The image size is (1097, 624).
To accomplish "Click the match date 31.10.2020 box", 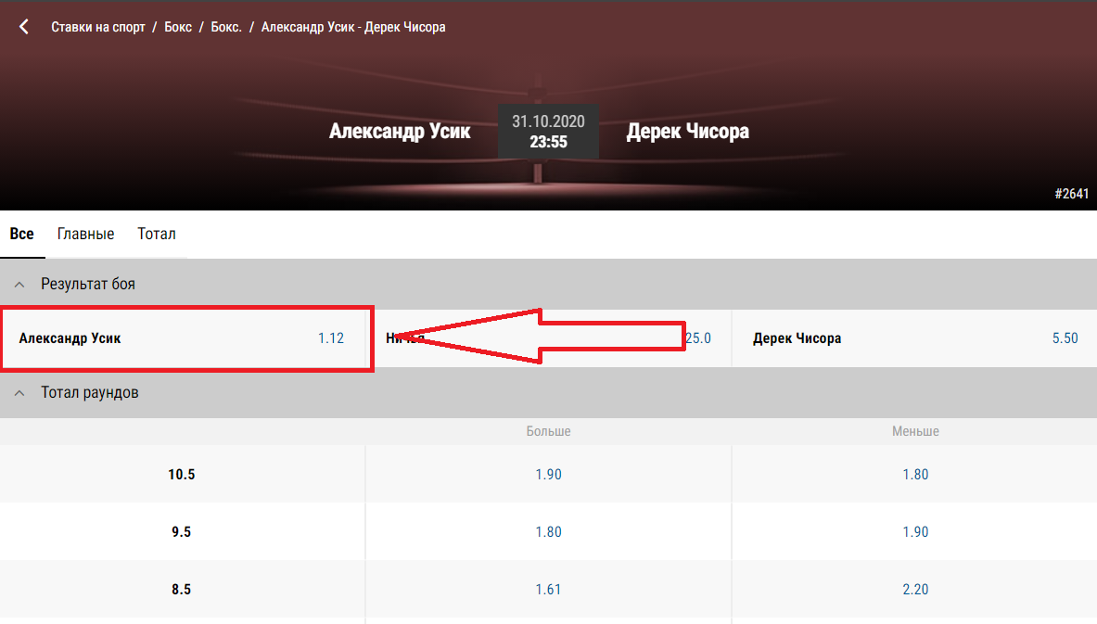I will 548,132.
